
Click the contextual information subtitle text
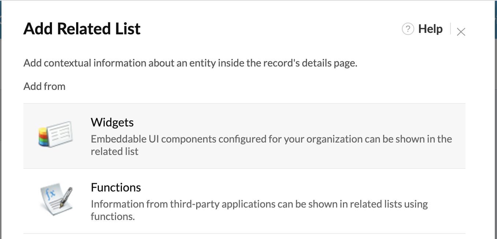[190, 63]
